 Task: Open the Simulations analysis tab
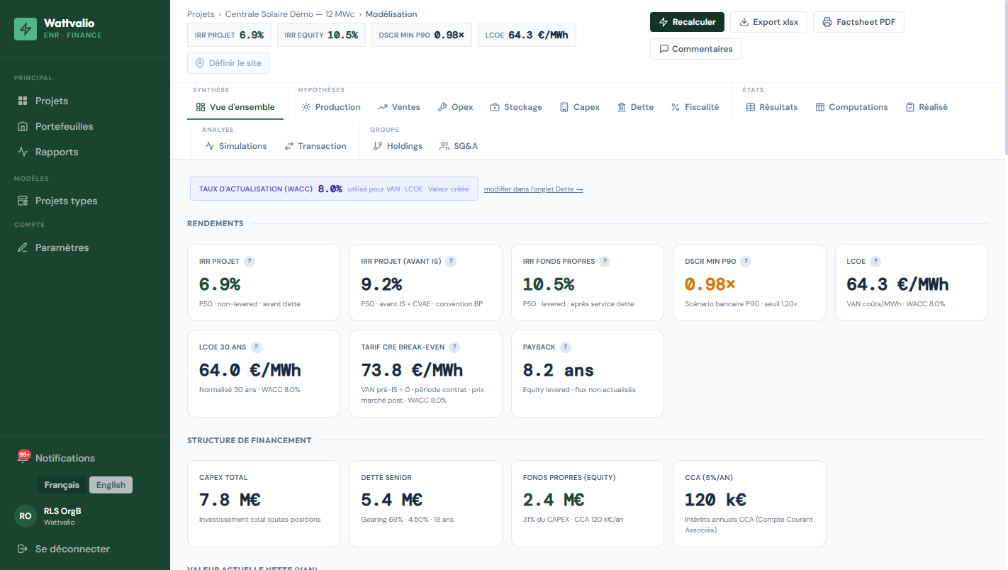(x=236, y=146)
